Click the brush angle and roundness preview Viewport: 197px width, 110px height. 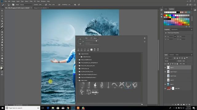click(x=80, y=42)
